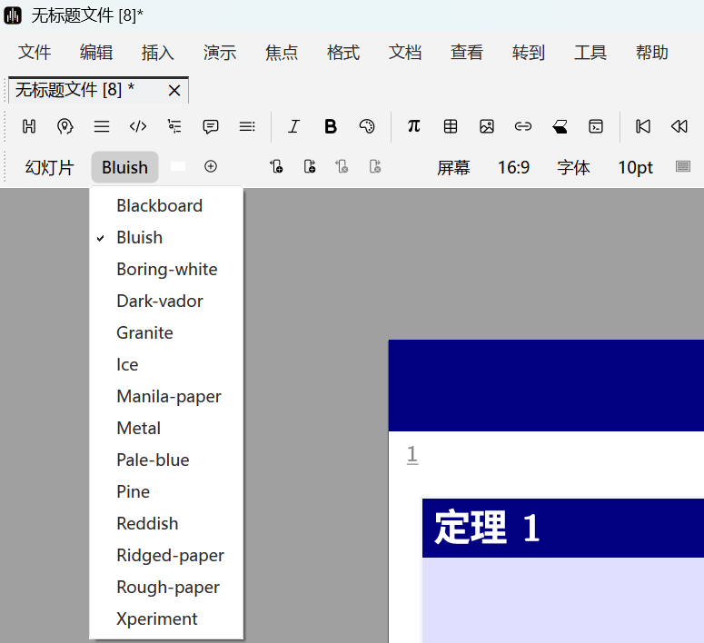Toggle bold text formatting

click(331, 126)
